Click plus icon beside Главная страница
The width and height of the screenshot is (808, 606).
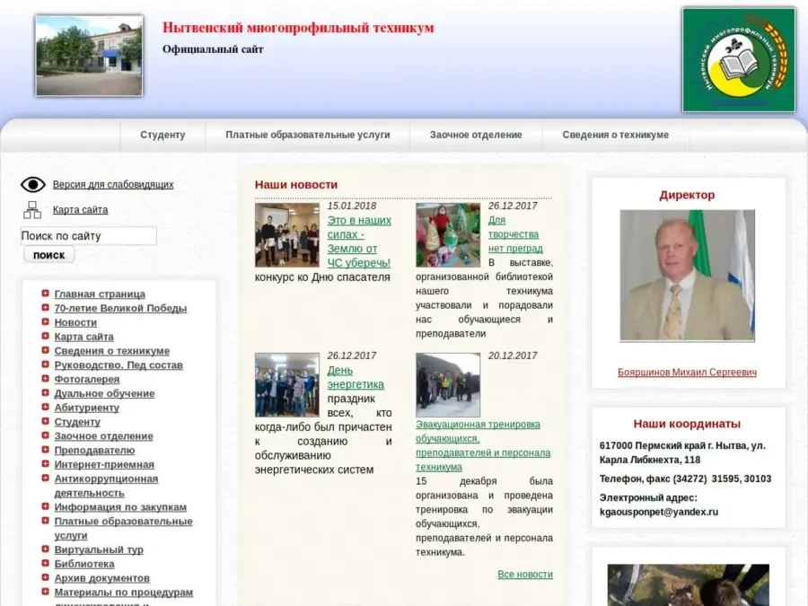pyautogui.click(x=45, y=294)
